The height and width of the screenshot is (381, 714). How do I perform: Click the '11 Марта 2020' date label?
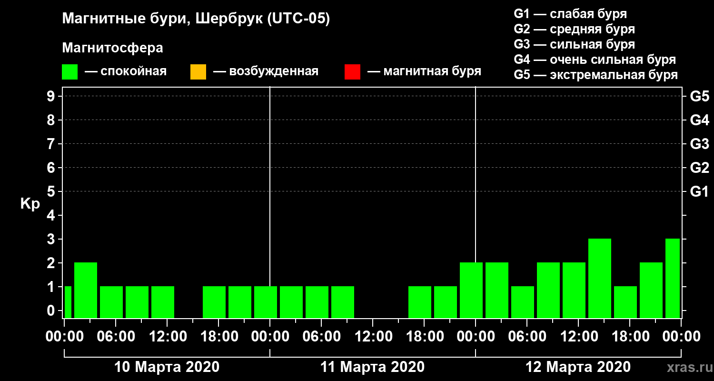point(372,367)
